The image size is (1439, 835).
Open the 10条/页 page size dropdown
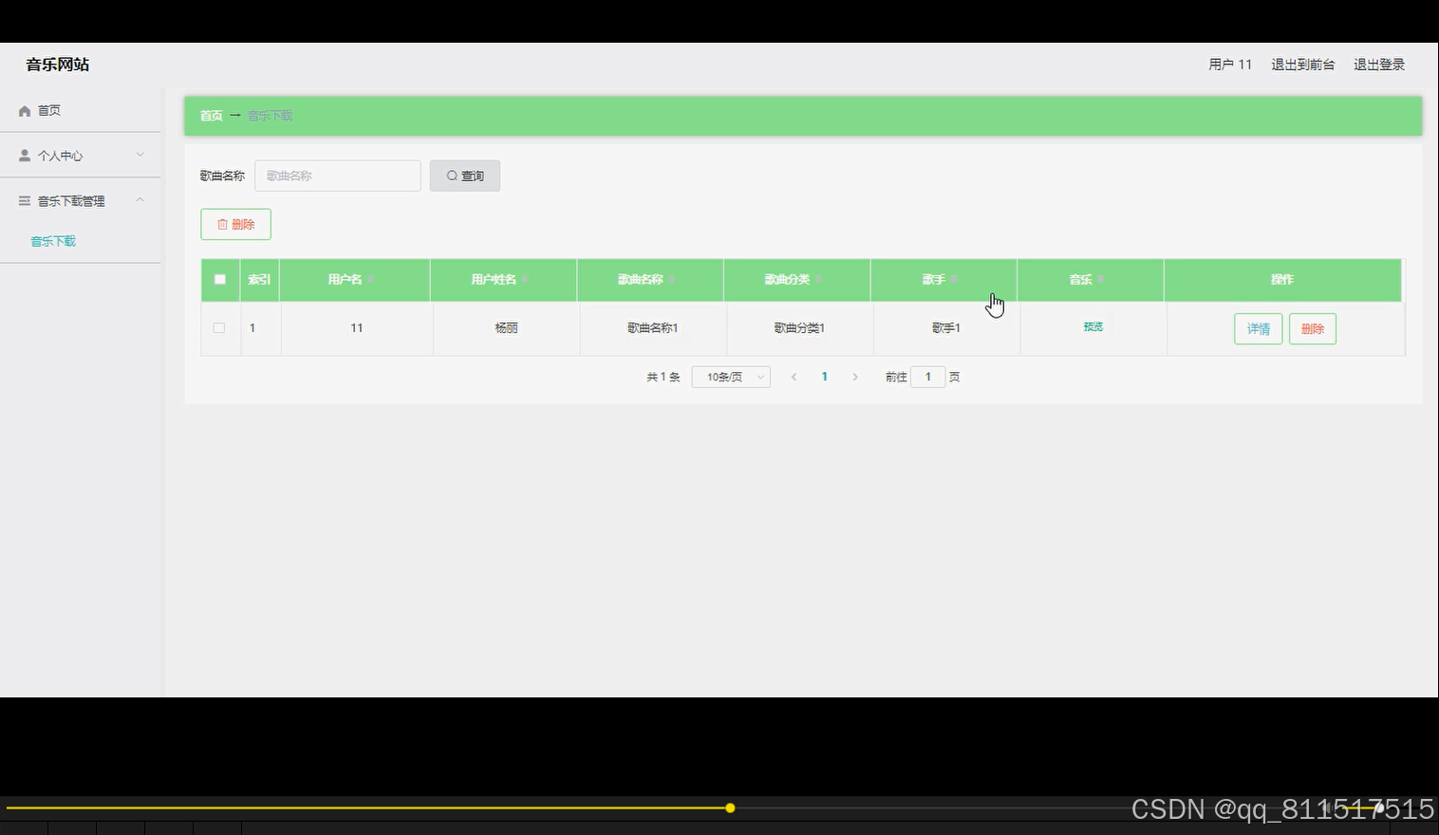[731, 378]
